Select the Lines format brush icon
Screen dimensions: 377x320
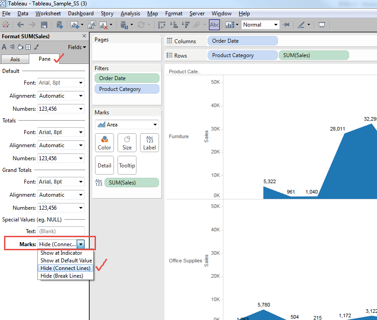coord(36,47)
